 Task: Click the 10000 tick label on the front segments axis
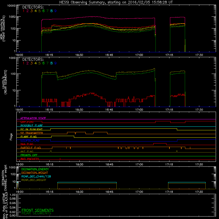(x=11, y=5)
